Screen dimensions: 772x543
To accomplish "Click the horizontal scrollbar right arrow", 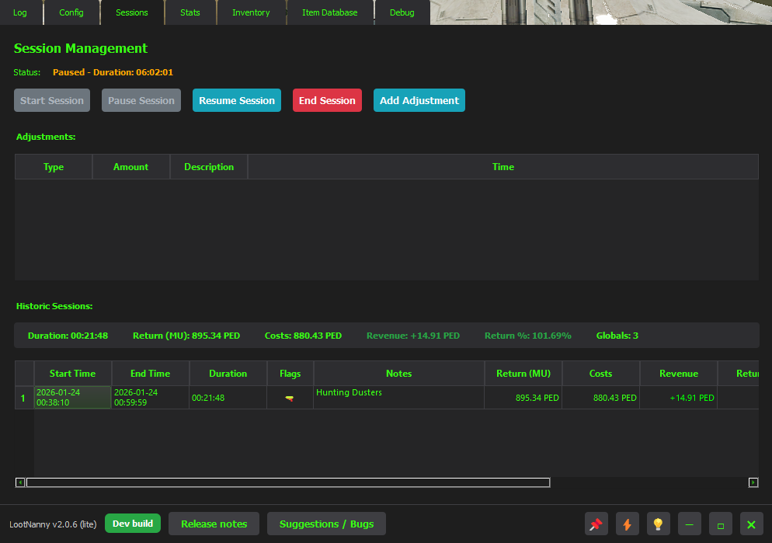I will 753,482.
